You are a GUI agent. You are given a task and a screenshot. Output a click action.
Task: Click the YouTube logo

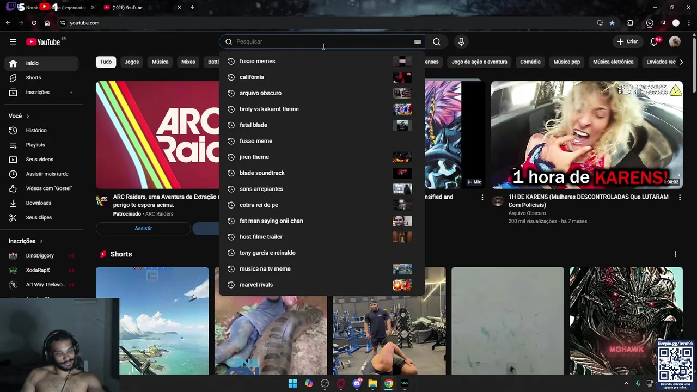pos(43,42)
